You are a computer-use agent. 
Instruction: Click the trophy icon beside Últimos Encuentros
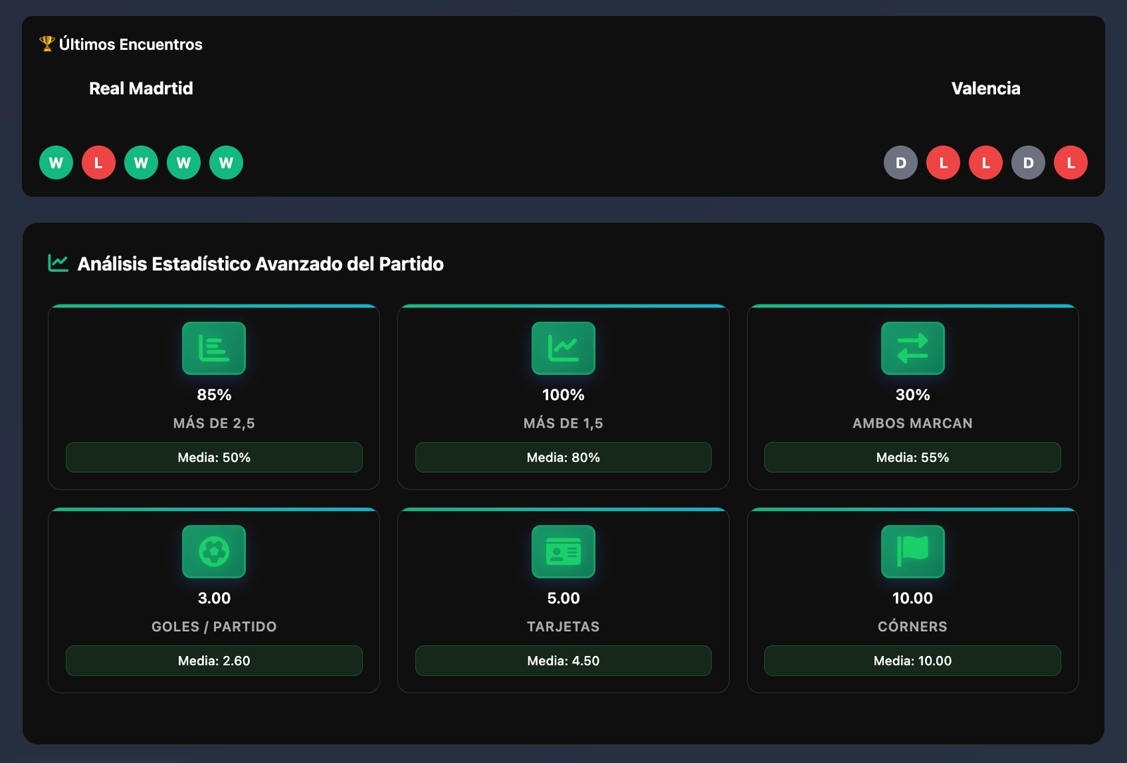pyautogui.click(x=46, y=44)
